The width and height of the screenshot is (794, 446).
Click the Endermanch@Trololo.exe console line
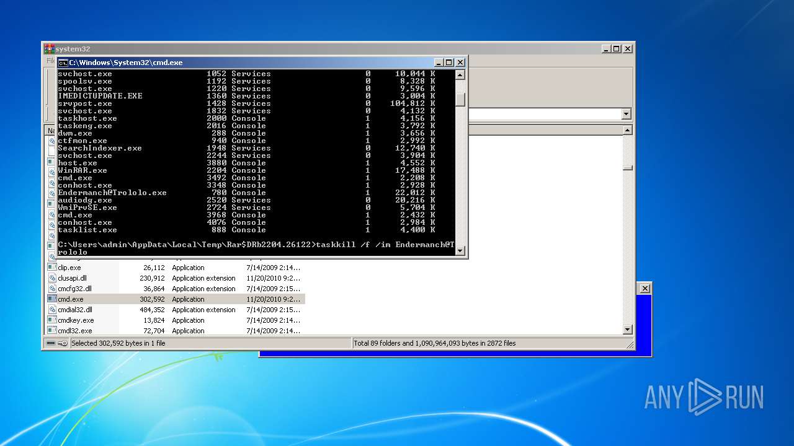click(246, 193)
